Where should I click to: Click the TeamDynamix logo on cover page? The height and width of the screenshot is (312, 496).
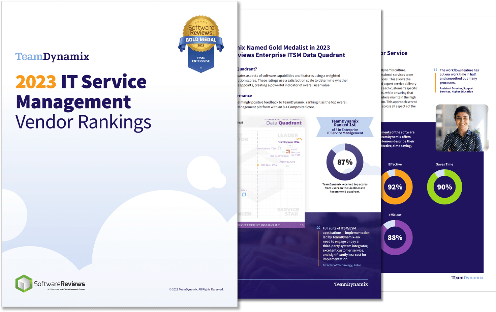point(52,57)
